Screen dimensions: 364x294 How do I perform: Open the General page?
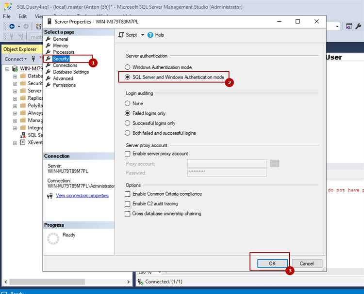(x=60, y=39)
